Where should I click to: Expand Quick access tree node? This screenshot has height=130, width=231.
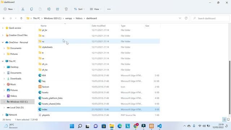coord(3,28)
